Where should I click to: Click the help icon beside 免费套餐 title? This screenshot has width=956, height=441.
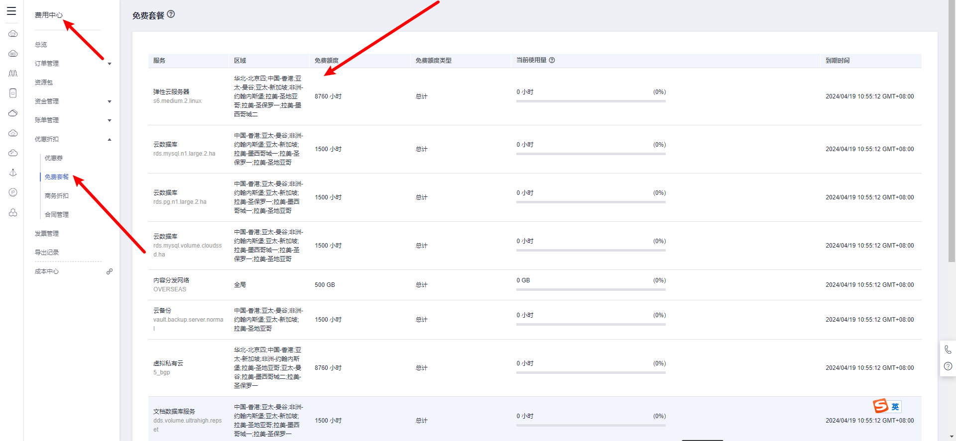[x=171, y=14]
